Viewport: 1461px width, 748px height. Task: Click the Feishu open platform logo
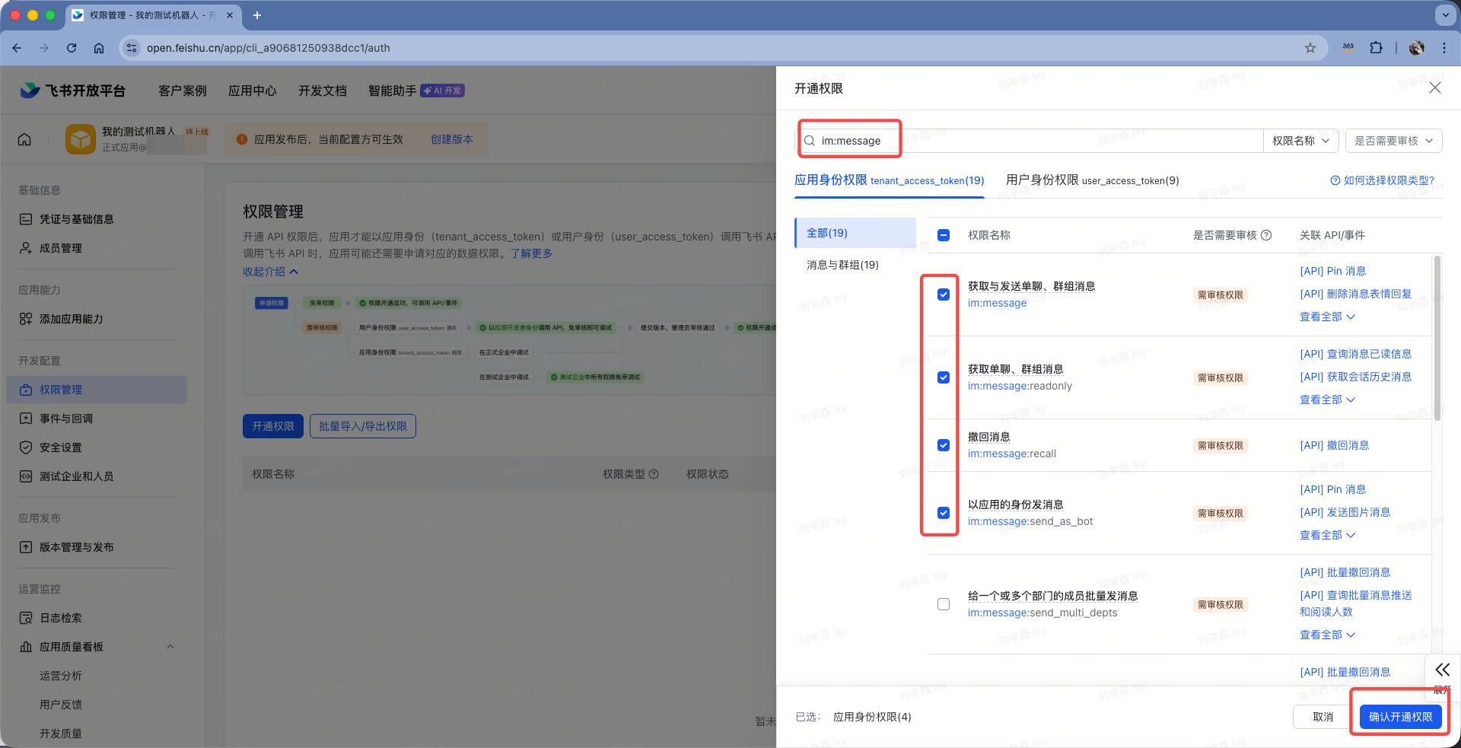72,91
